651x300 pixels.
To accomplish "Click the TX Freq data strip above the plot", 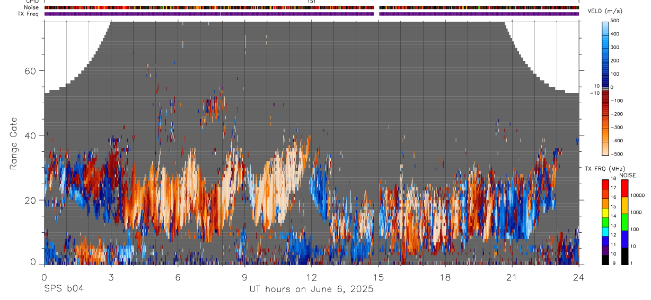I will 312,14.
